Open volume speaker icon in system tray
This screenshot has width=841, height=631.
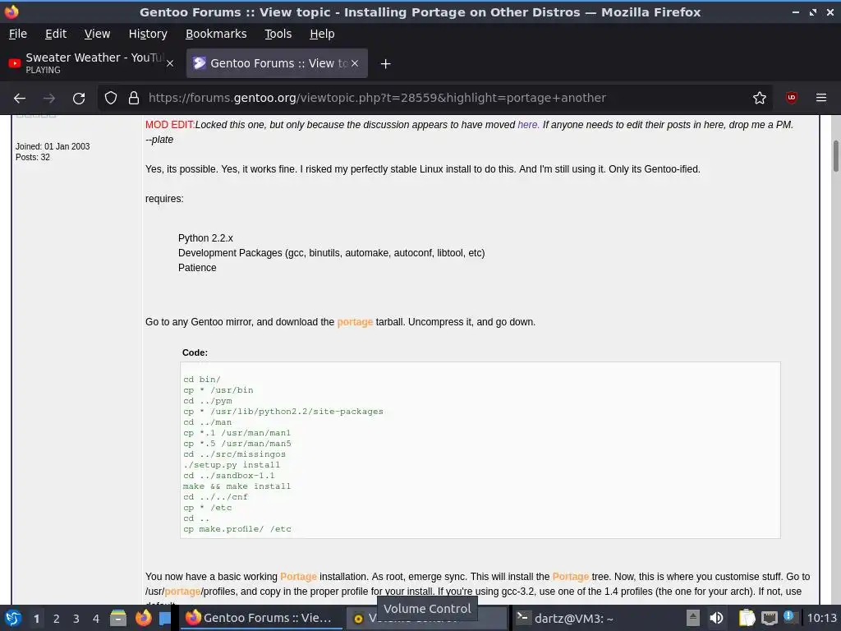(716, 618)
